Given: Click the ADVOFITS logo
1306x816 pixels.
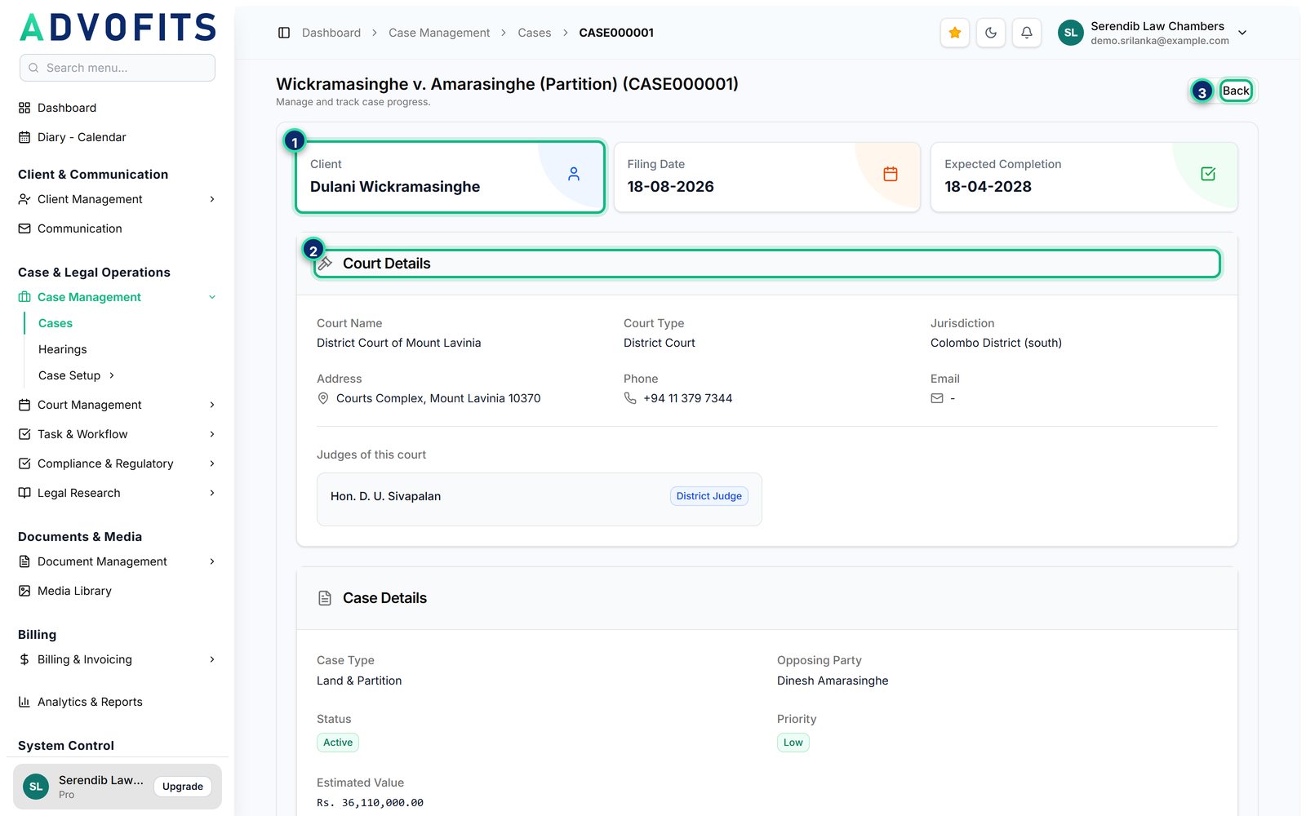Looking at the screenshot, I should pos(118,27).
